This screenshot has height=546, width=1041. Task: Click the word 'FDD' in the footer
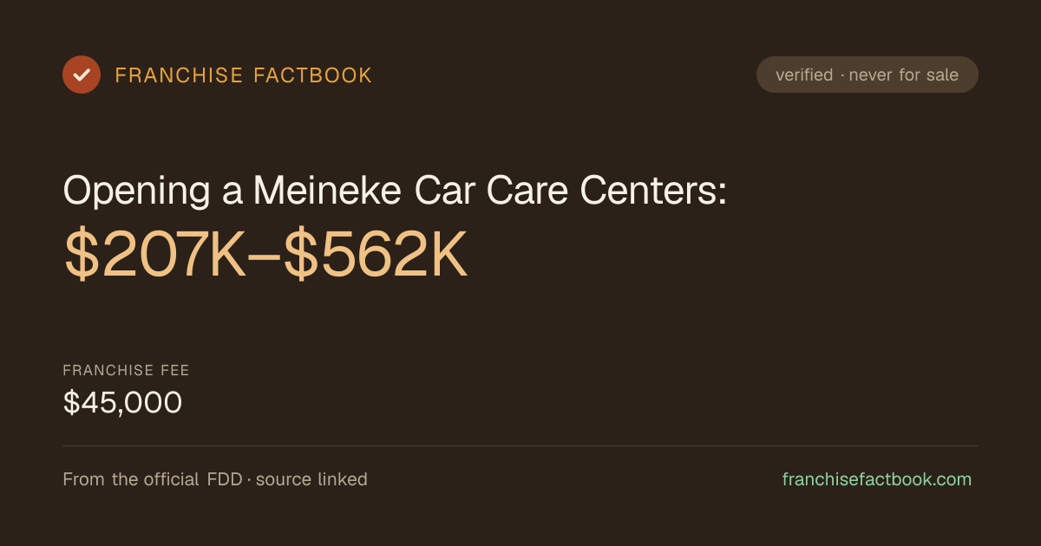tap(225, 479)
